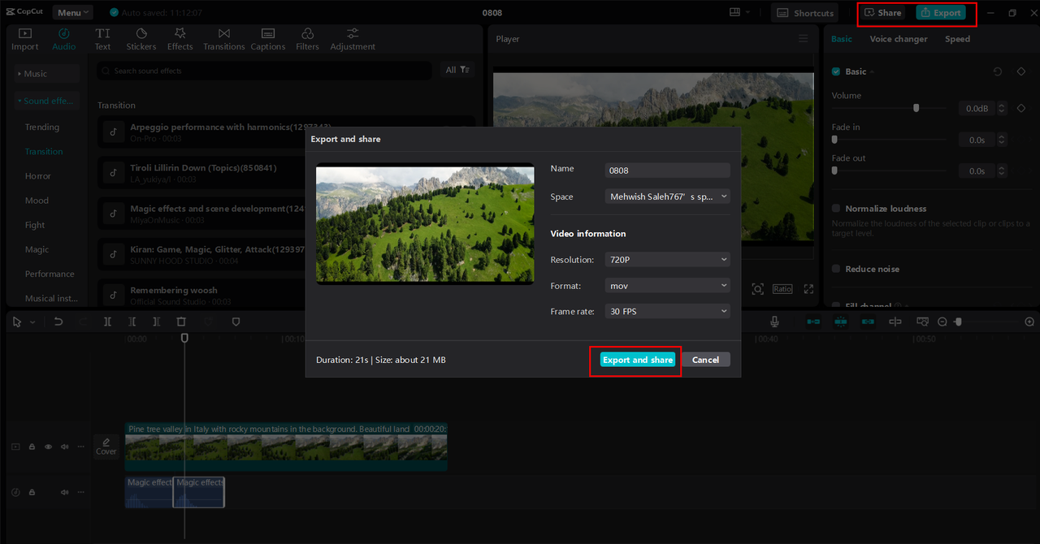The height and width of the screenshot is (544, 1040).
Task: Click the Delete trash icon in timeline toolbar
Action: point(181,322)
